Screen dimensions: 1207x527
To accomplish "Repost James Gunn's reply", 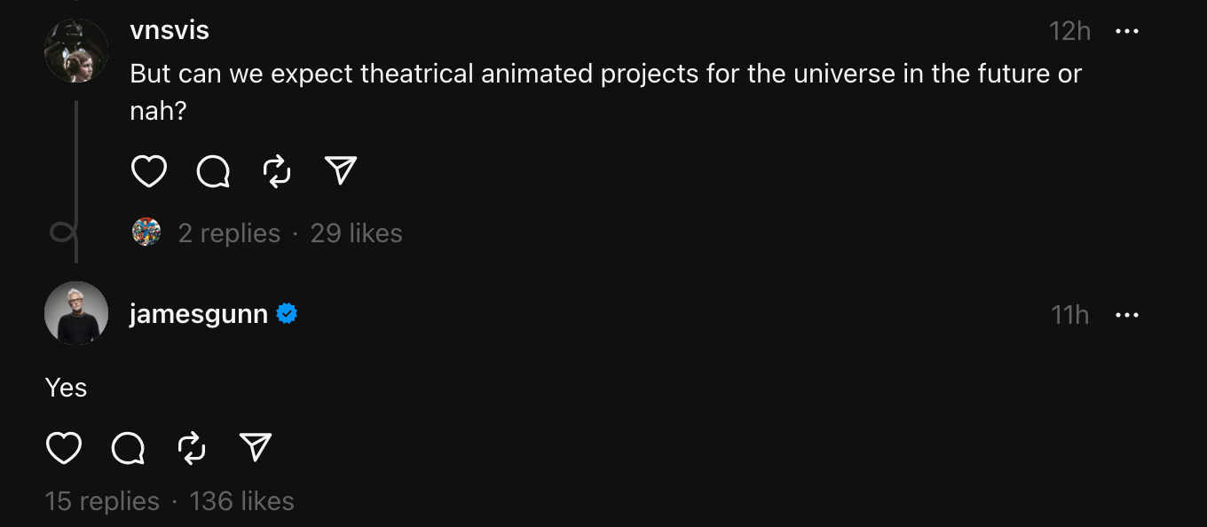I will (190, 448).
